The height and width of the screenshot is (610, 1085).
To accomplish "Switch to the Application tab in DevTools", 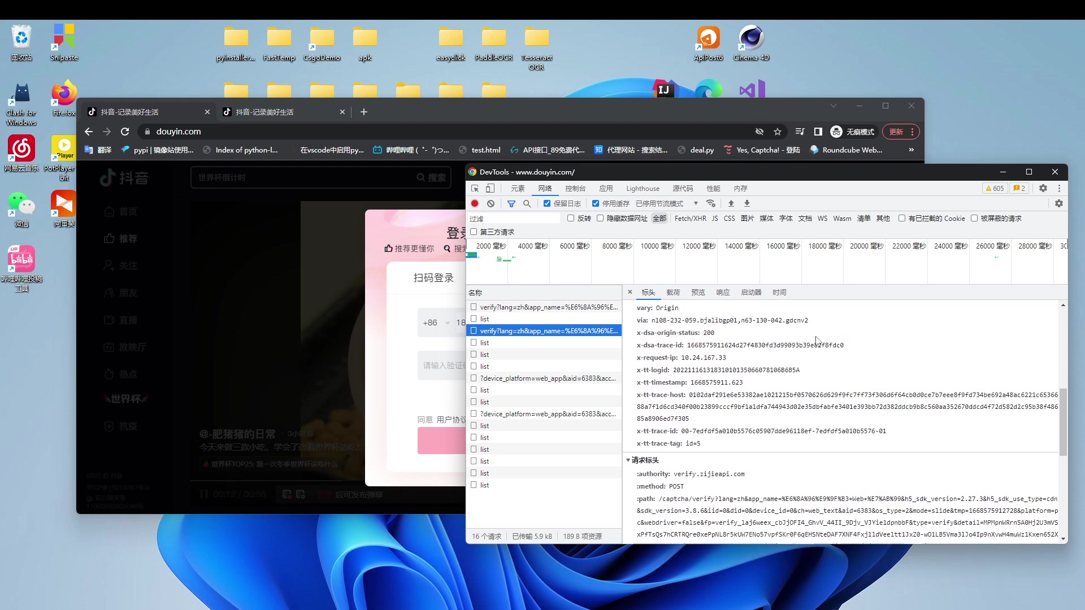I will click(x=606, y=189).
